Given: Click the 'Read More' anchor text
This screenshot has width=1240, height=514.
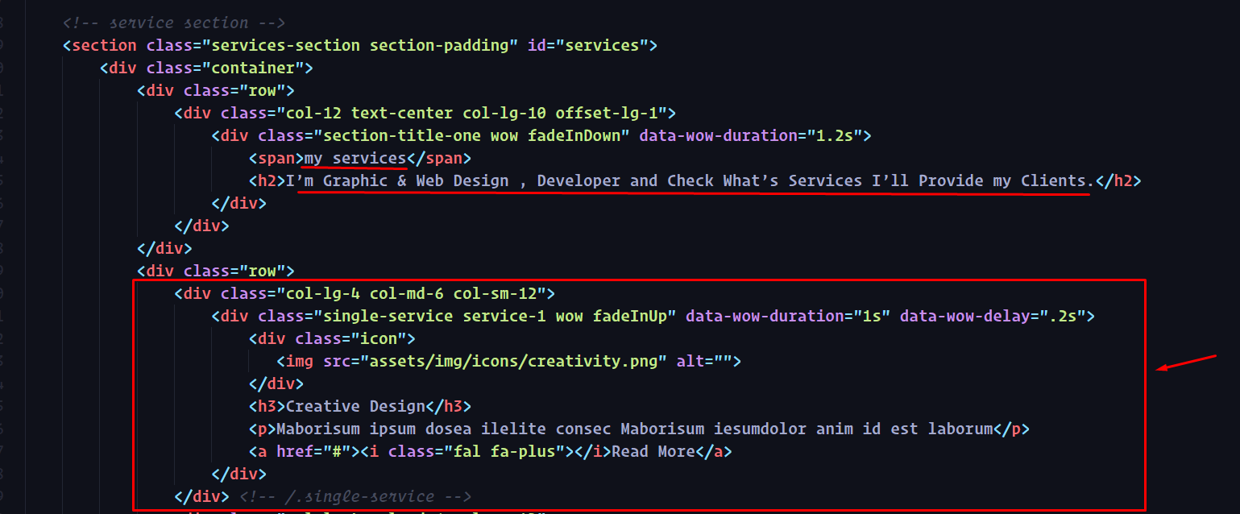Looking at the screenshot, I should click(654, 451).
